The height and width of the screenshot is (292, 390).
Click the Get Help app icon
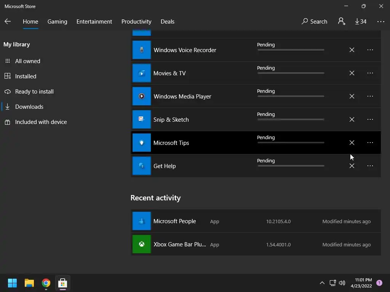tap(142, 166)
